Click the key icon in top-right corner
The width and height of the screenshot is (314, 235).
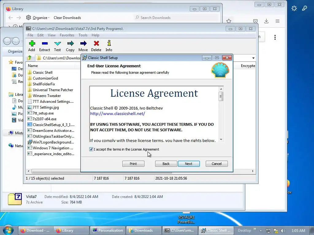304,8
